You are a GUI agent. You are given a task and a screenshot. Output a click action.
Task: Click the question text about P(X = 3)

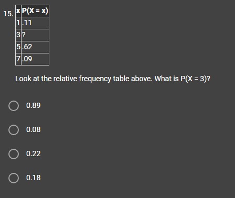point(113,79)
